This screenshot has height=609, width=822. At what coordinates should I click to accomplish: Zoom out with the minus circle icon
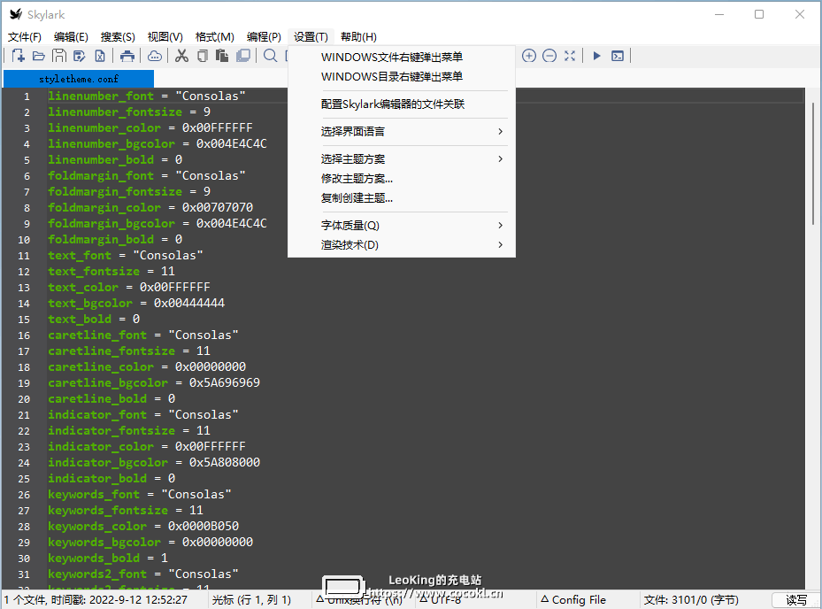click(549, 56)
